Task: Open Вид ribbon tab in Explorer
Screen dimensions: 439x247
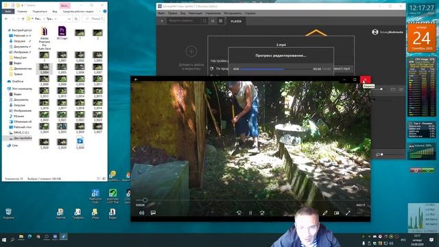Action: [55, 12]
